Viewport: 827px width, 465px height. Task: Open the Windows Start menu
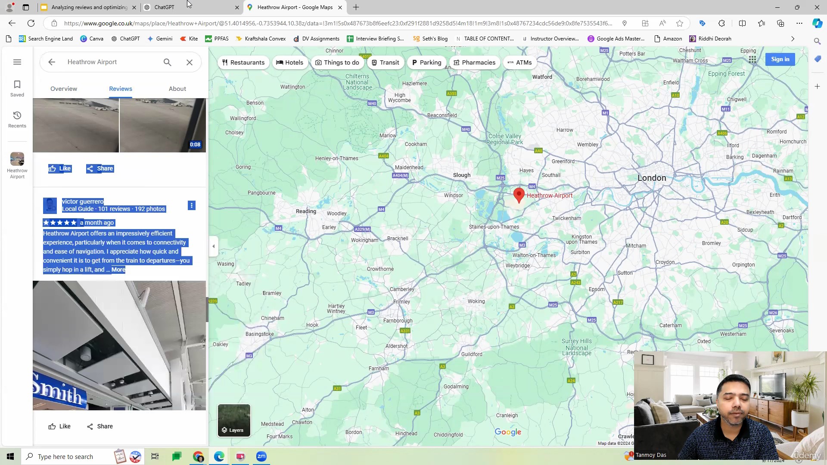click(10, 456)
